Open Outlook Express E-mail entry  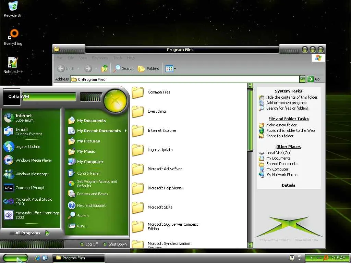click(31, 131)
